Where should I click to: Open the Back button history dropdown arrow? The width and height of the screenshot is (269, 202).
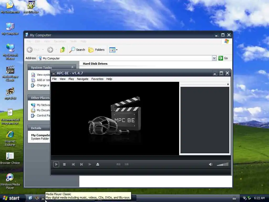[x=43, y=50]
